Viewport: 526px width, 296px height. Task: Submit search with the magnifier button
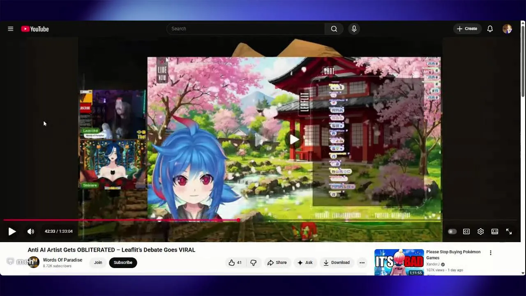click(x=334, y=29)
